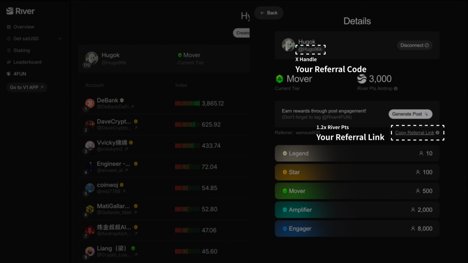Click the Back button

coord(269,13)
